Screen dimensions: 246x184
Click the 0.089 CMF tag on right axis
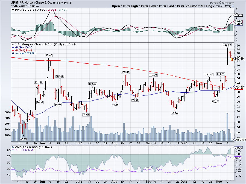coord(238,148)
